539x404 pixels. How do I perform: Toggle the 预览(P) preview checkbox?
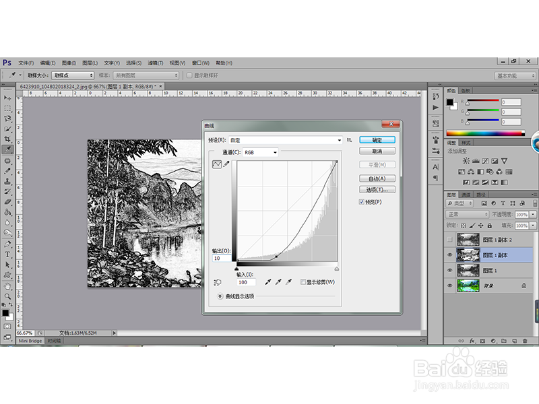coord(362,201)
